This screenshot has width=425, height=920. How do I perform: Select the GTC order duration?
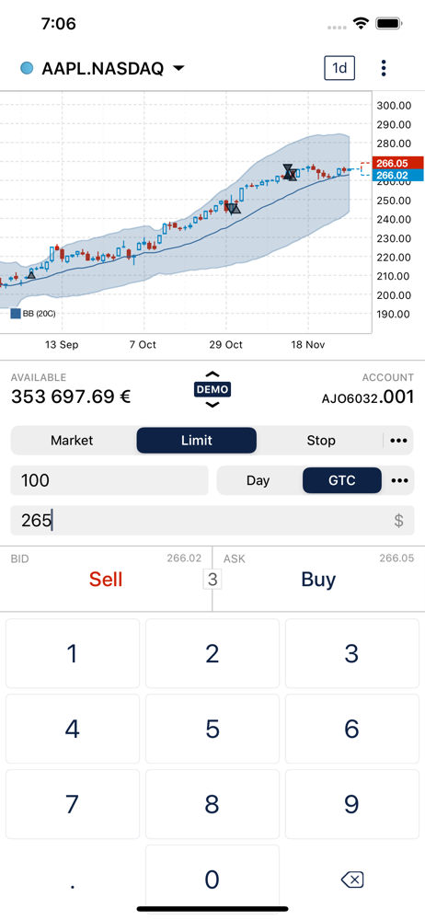pyautogui.click(x=341, y=480)
